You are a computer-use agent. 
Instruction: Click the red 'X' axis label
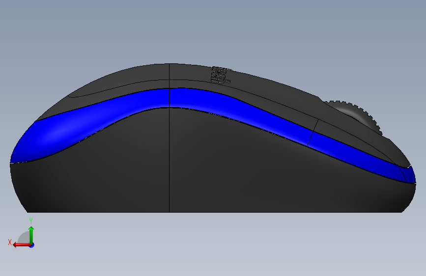(10, 242)
